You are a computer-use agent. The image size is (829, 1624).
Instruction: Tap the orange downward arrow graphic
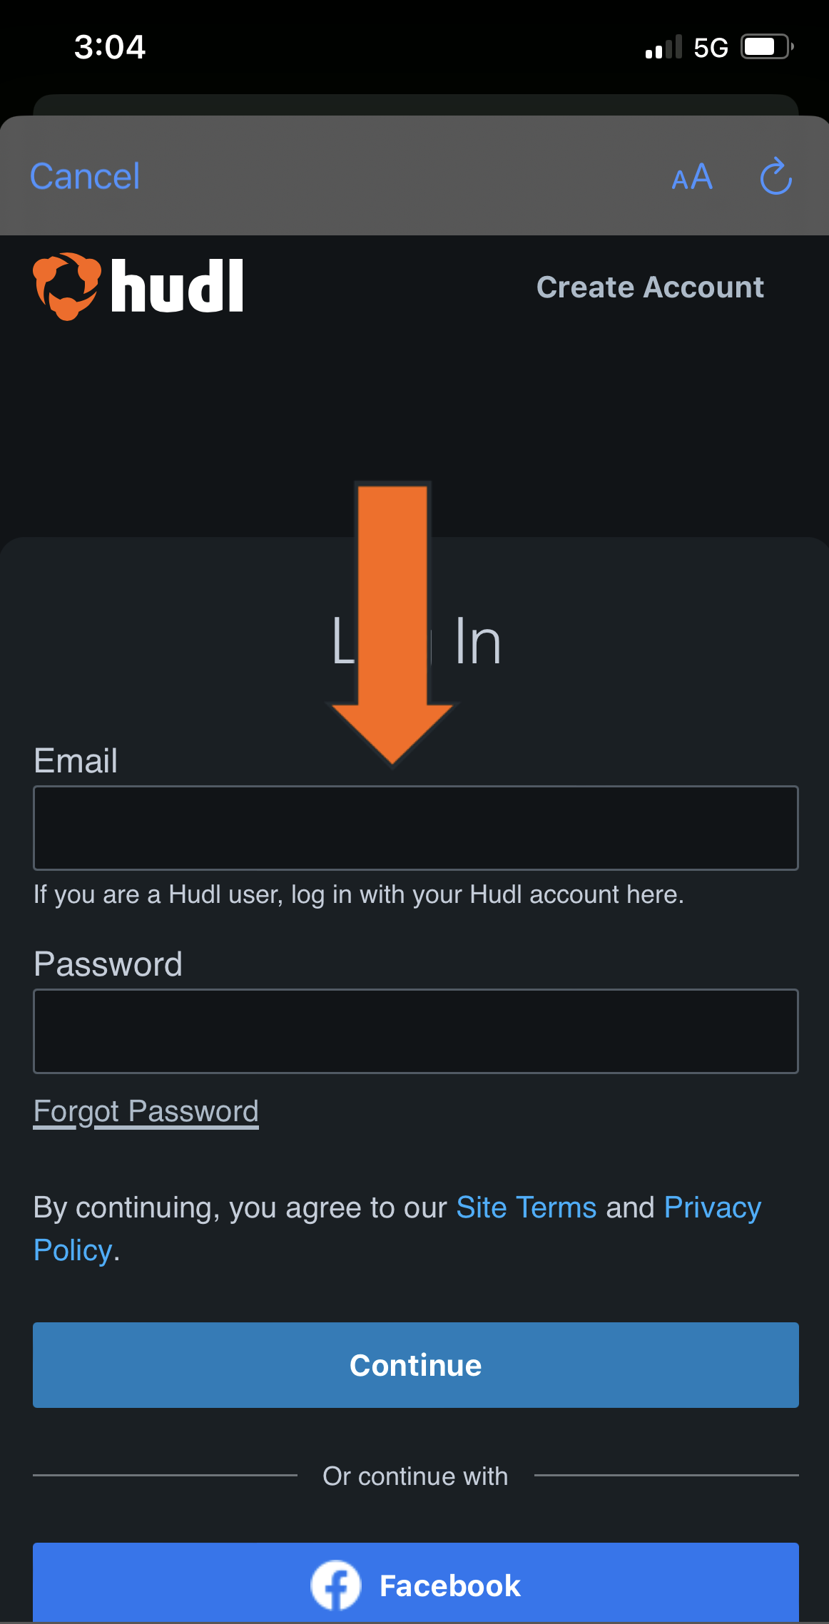click(393, 621)
